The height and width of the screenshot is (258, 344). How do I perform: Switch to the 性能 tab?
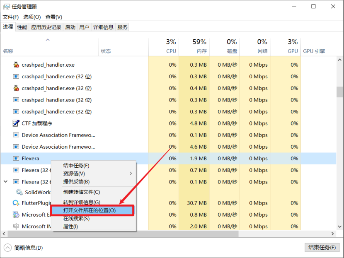coord(22,27)
